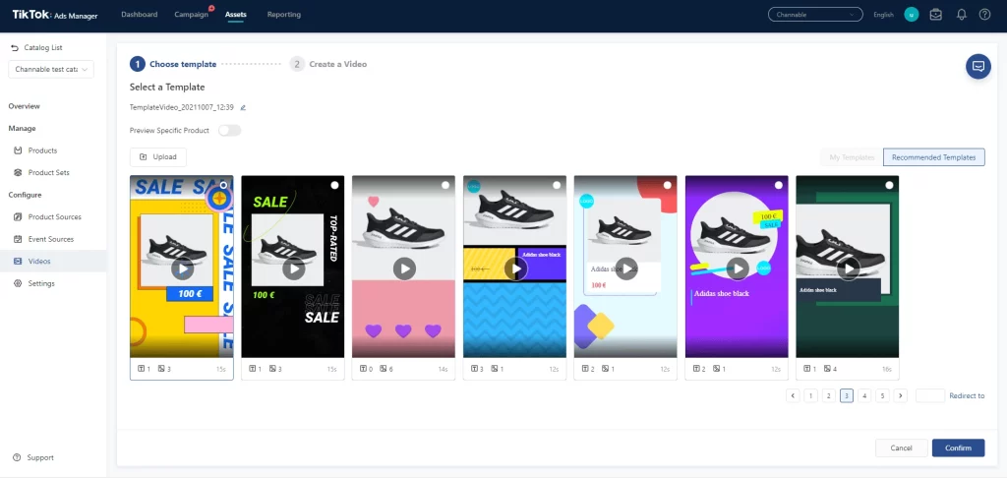Open the help question mark icon
The height and width of the screenshot is (478, 1007).
point(984,15)
